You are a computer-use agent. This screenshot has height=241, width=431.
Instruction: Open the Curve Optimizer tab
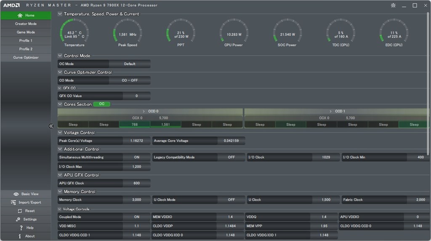coord(26,58)
